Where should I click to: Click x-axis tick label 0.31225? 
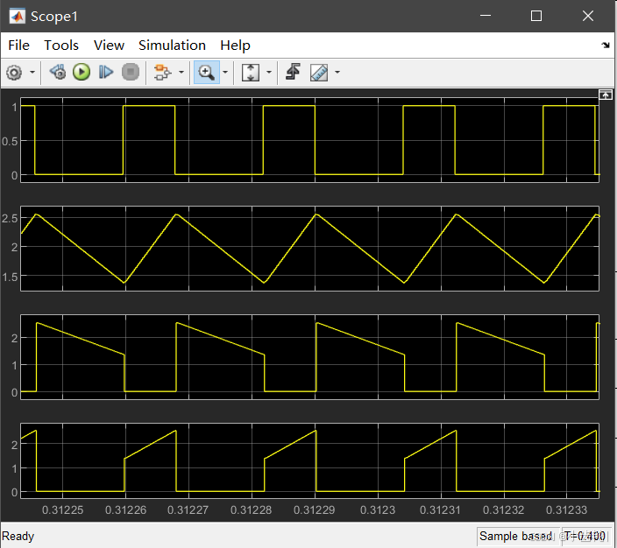click(62, 510)
